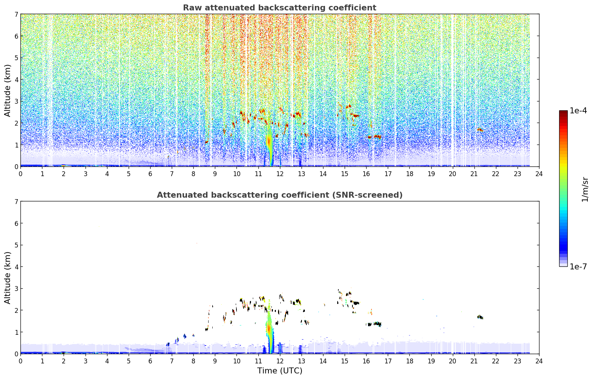Click the 3 km tick of the lower plot
This screenshot has width=593, height=379.
pyautogui.click(x=16, y=289)
